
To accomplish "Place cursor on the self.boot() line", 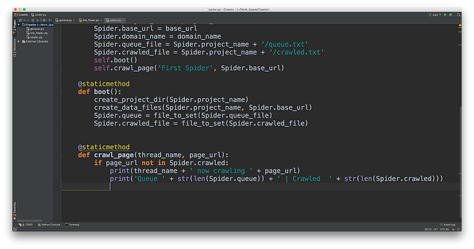I will pos(115,60).
